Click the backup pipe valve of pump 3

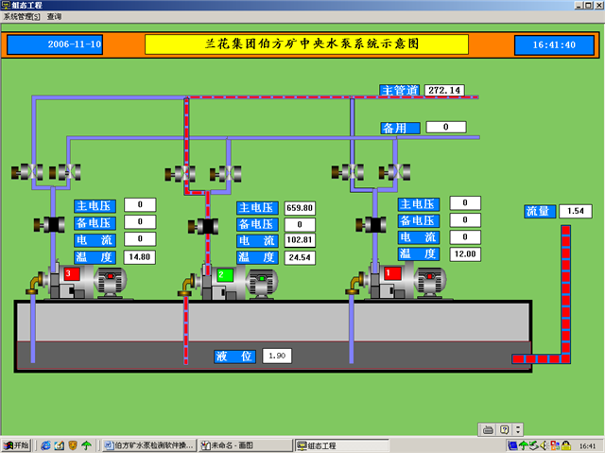tap(65, 172)
